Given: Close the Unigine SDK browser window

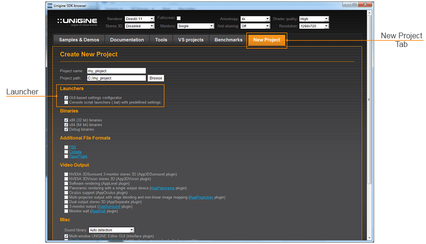Looking at the screenshot, I should click(x=365, y=5).
